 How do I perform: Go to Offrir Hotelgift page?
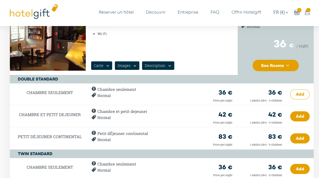pyautogui.click(x=246, y=12)
